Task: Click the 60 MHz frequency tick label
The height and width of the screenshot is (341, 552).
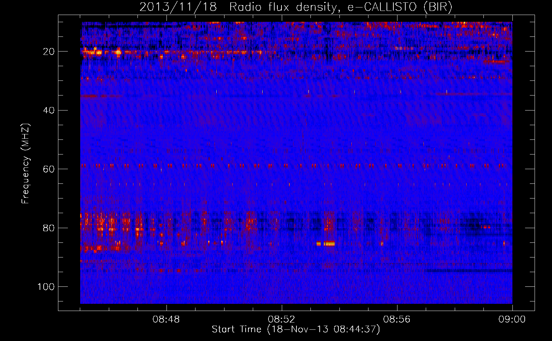Action: pos(49,169)
